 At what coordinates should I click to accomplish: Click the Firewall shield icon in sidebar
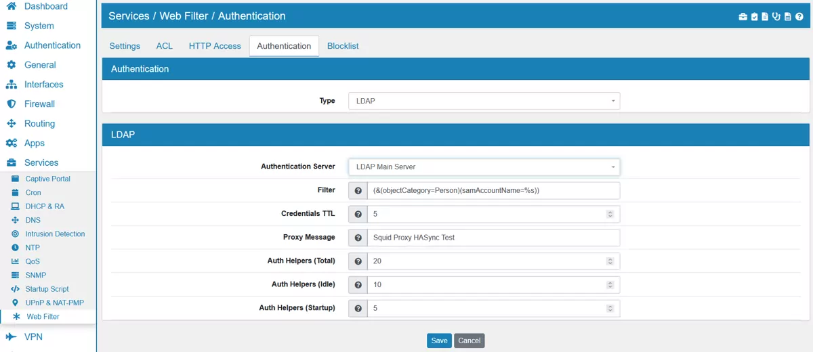pyautogui.click(x=11, y=104)
